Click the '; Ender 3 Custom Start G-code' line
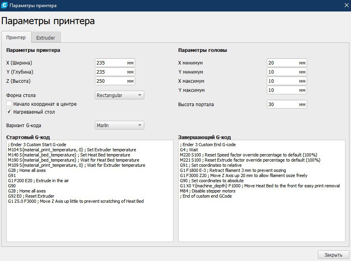351x261 pixels. 37,145
